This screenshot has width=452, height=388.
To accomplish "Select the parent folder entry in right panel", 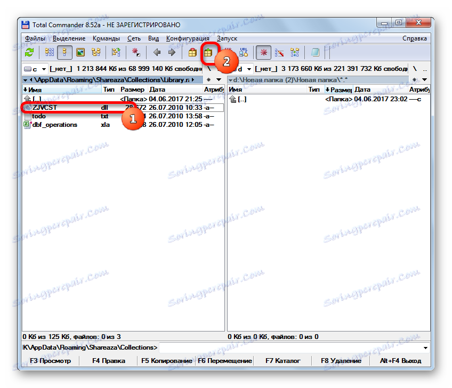I will click(x=329, y=99).
